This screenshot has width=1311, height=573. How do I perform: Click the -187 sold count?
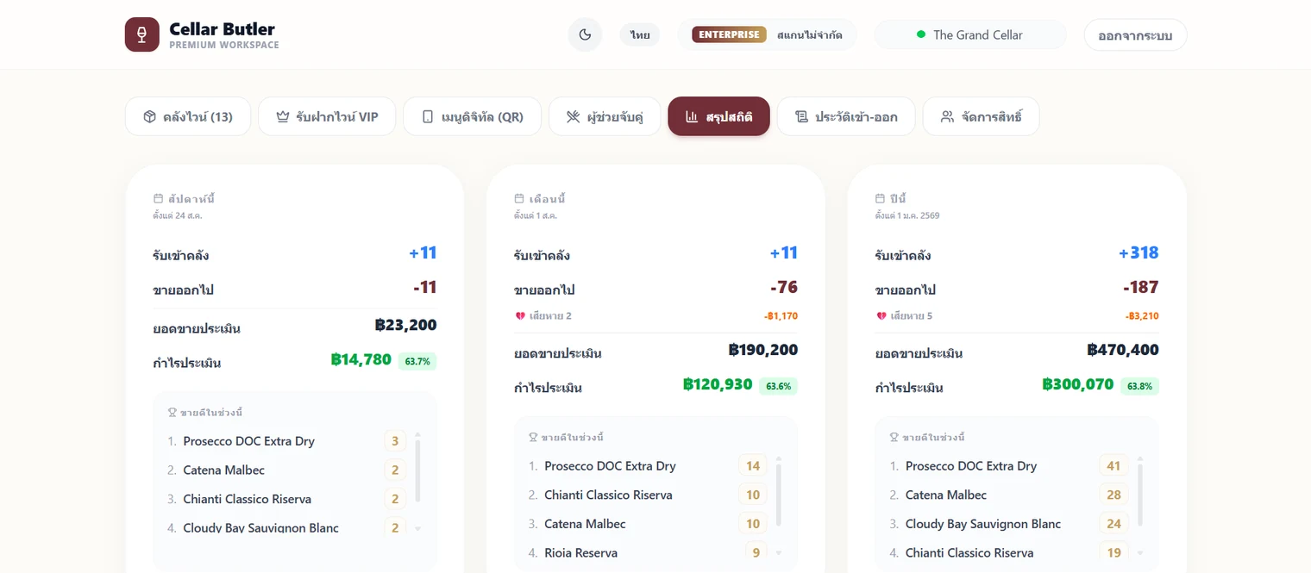click(1141, 288)
